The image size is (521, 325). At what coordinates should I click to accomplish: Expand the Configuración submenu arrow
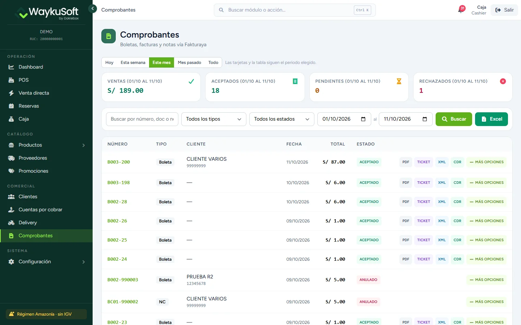(x=84, y=262)
